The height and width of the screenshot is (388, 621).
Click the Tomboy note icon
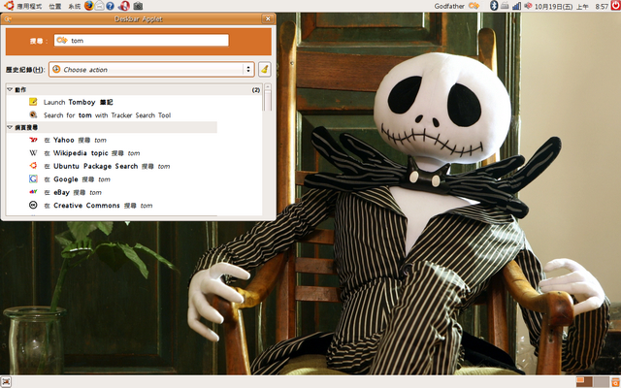33,102
